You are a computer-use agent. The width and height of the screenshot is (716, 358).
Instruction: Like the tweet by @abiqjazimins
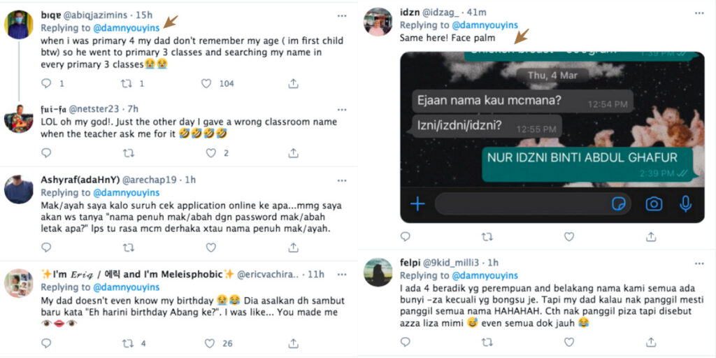point(206,83)
